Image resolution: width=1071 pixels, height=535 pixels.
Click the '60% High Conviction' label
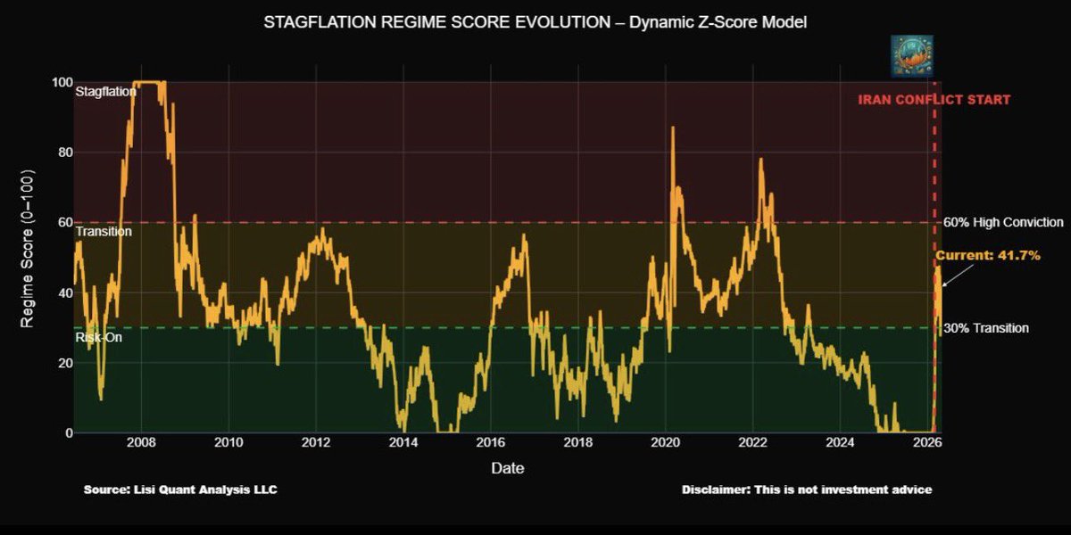(x=1003, y=222)
